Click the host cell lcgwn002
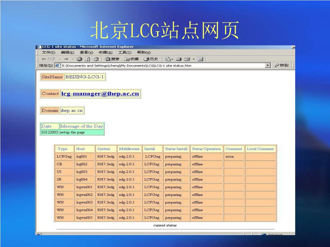The width and height of the screenshot is (330, 247). point(84,195)
